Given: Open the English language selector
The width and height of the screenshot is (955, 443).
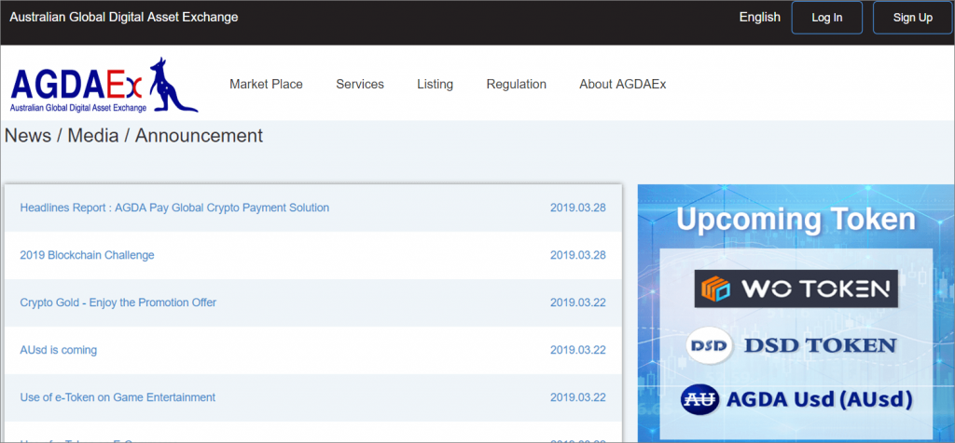Looking at the screenshot, I should click(x=759, y=17).
